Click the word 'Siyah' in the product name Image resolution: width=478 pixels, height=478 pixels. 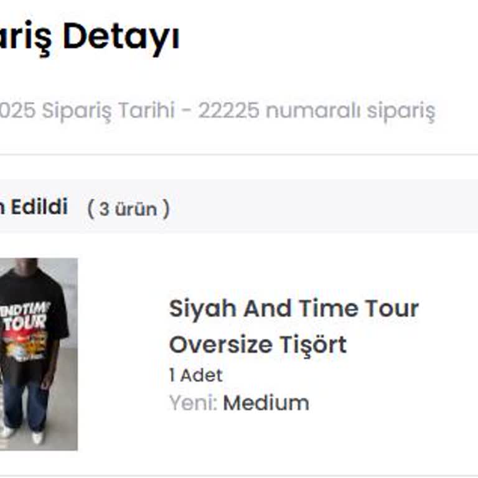pyautogui.click(x=203, y=309)
